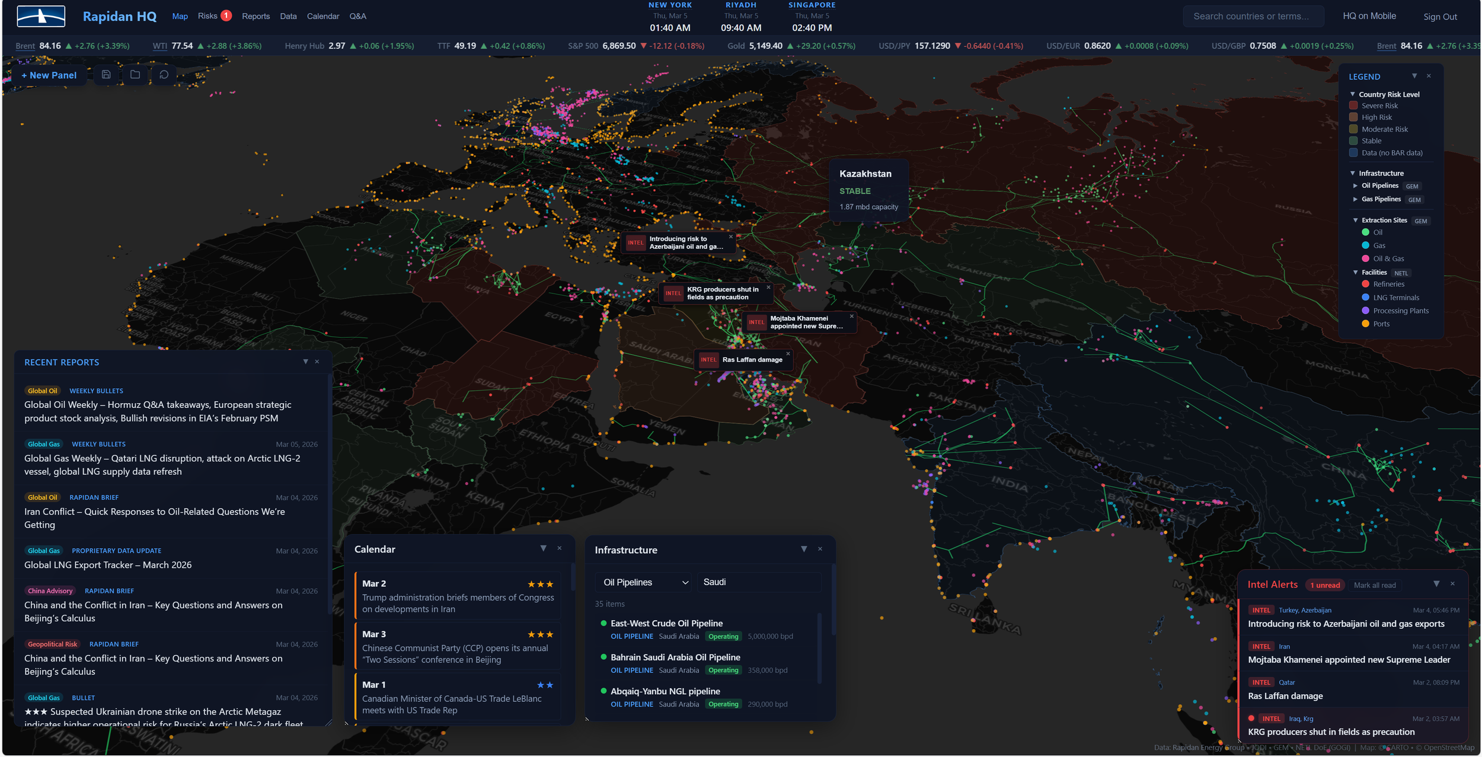Open the Oil Pipelines type dropdown

644,582
